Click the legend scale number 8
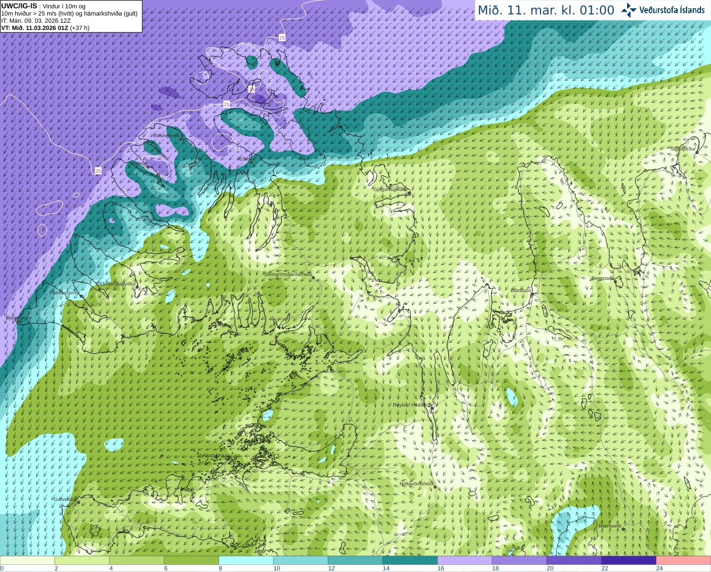The width and height of the screenshot is (711, 572). 220,569
